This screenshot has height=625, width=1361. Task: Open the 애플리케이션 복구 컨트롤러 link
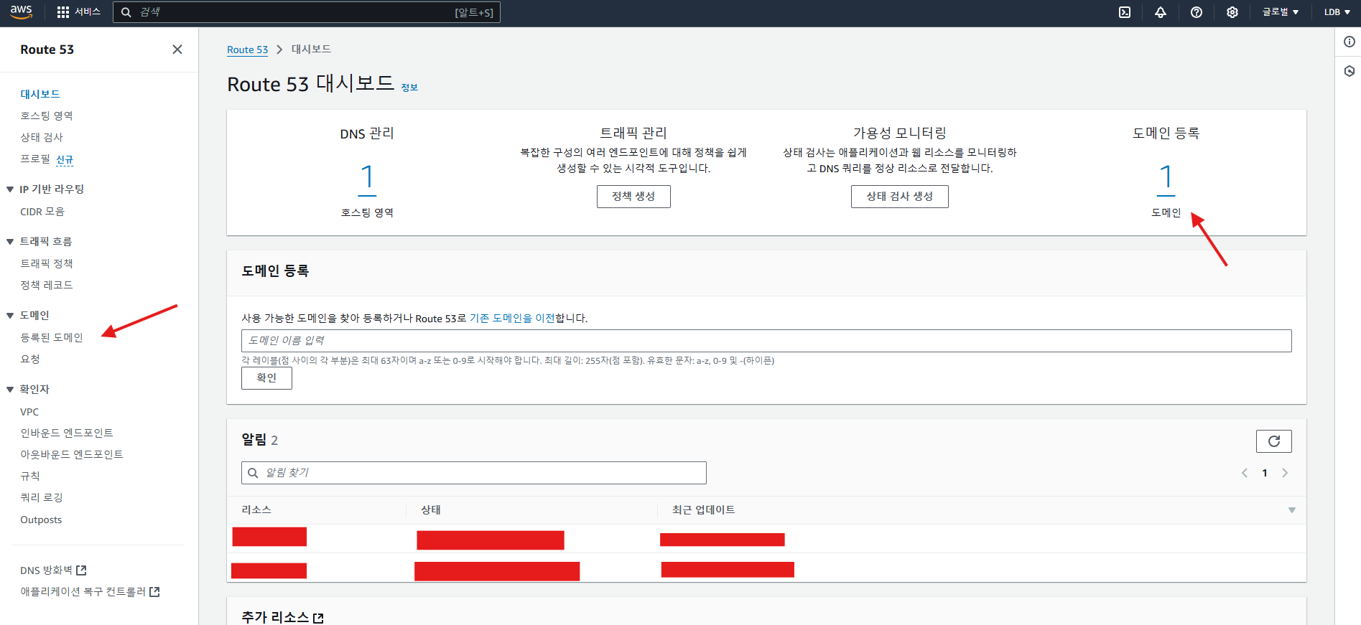83,592
